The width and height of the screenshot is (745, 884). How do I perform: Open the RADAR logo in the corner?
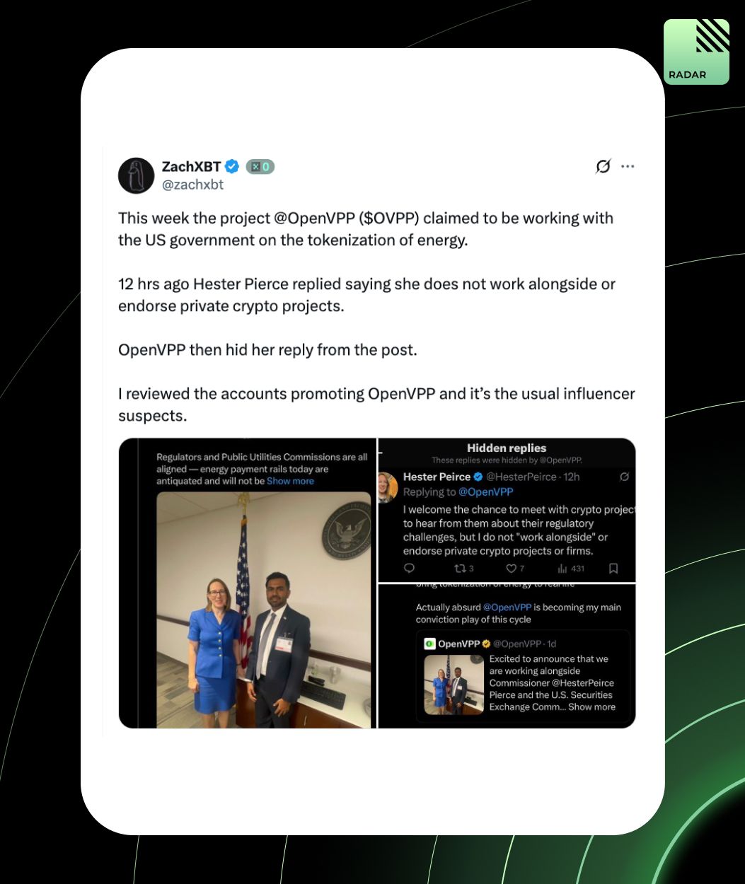pos(696,52)
